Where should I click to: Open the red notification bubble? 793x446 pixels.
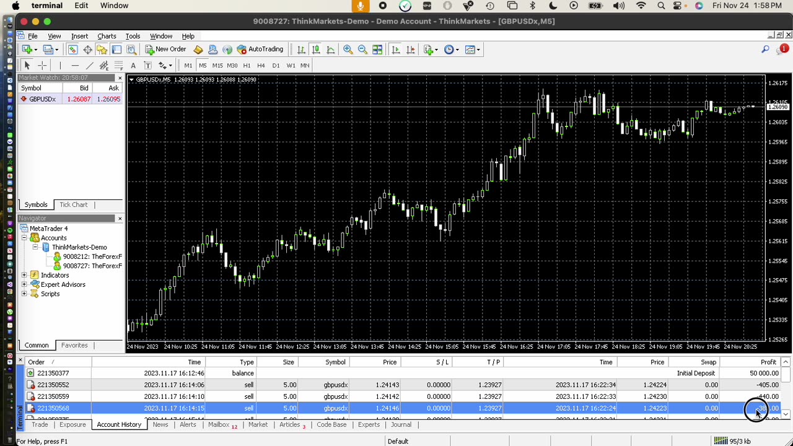784,48
